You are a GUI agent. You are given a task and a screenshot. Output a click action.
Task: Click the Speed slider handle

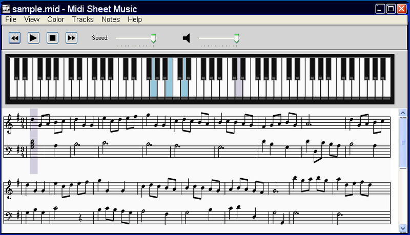tap(153, 38)
